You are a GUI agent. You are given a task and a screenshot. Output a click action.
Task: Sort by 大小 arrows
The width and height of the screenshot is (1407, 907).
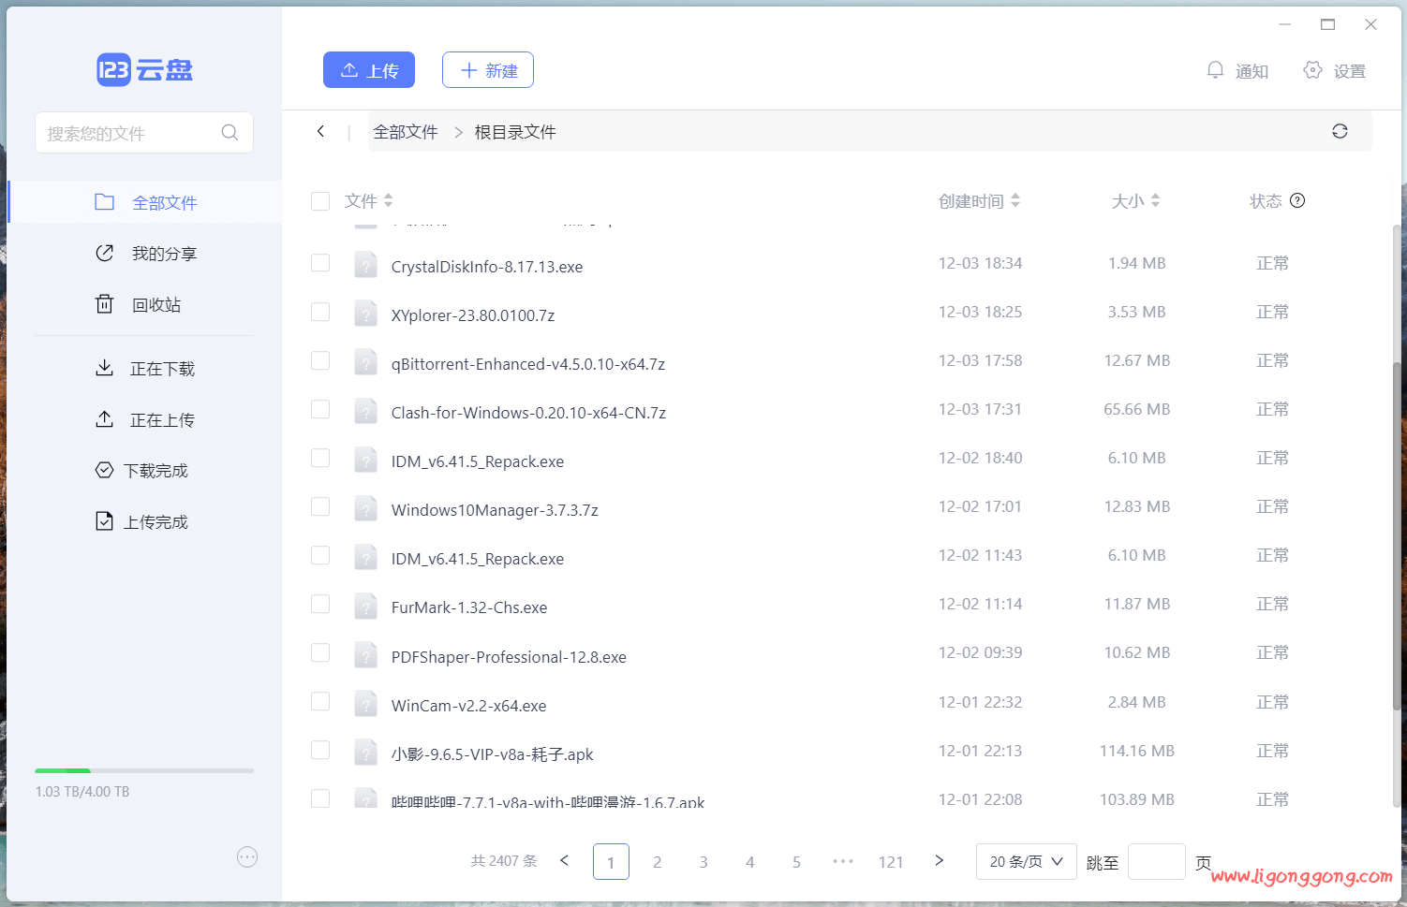coord(1155,200)
